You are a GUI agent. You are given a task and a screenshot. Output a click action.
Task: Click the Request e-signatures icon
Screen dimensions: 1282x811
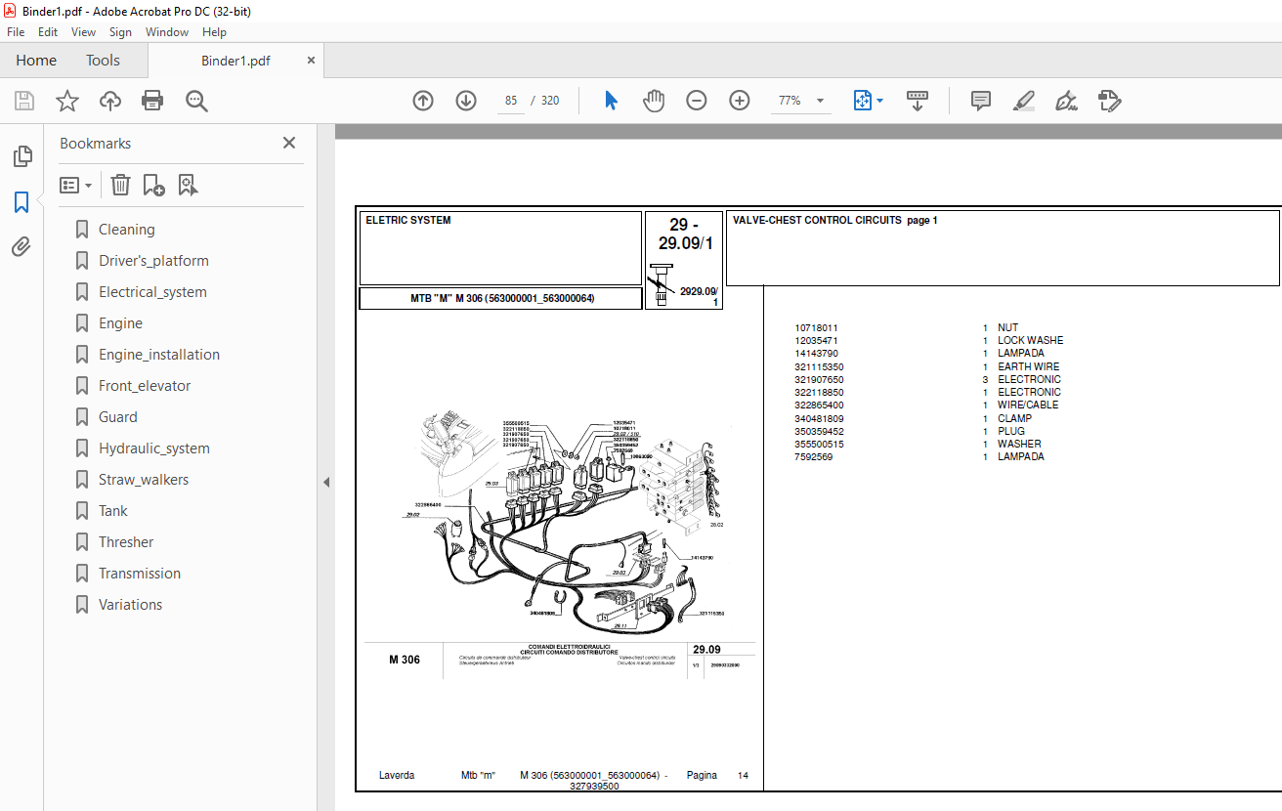1109,101
